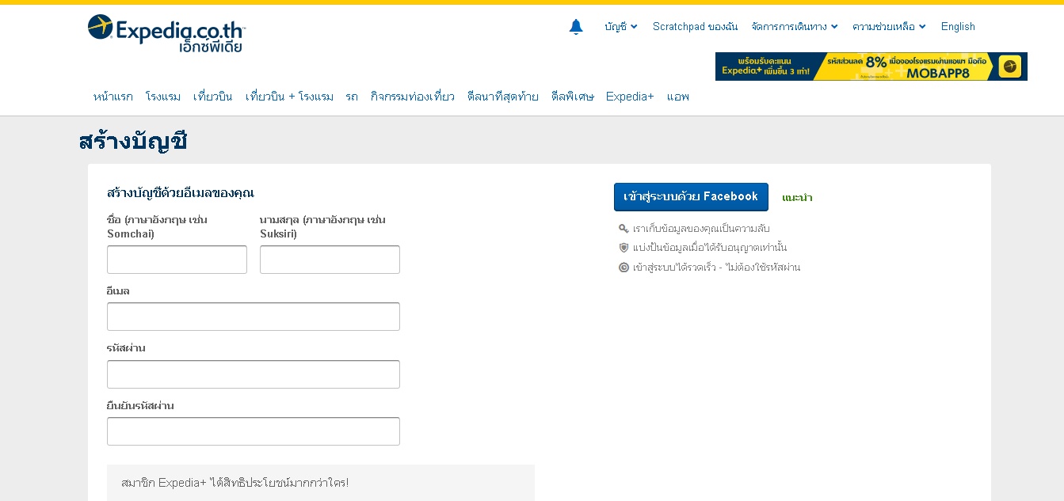
Task: Click the นามสกุล surname field label
Action: tap(323, 226)
